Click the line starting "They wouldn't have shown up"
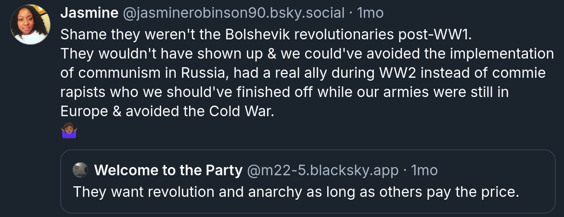Image resolution: width=564 pixels, height=217 pixels. coord(307,54)
